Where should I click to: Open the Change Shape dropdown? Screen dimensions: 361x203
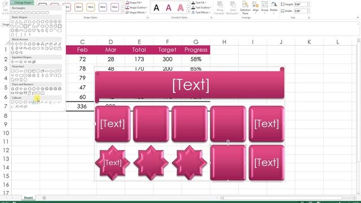coord(22,2)
